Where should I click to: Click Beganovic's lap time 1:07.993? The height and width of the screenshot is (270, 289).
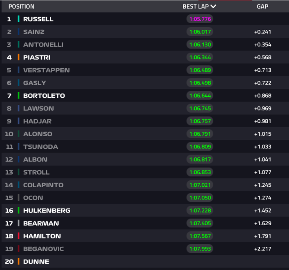(200, 249)
